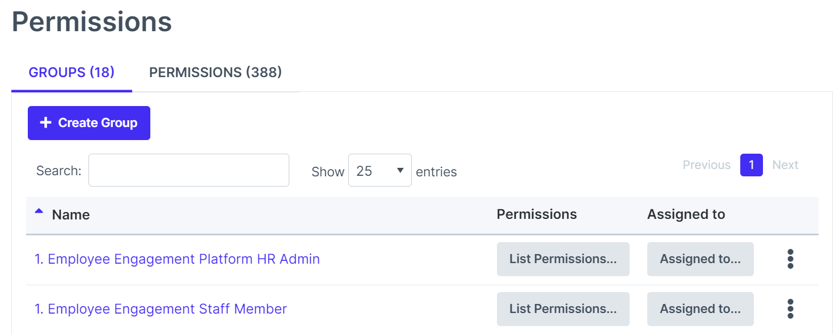The image size is (835, 334).
Task: List Permissions for the Staff Member group
Action: point(563,309)
